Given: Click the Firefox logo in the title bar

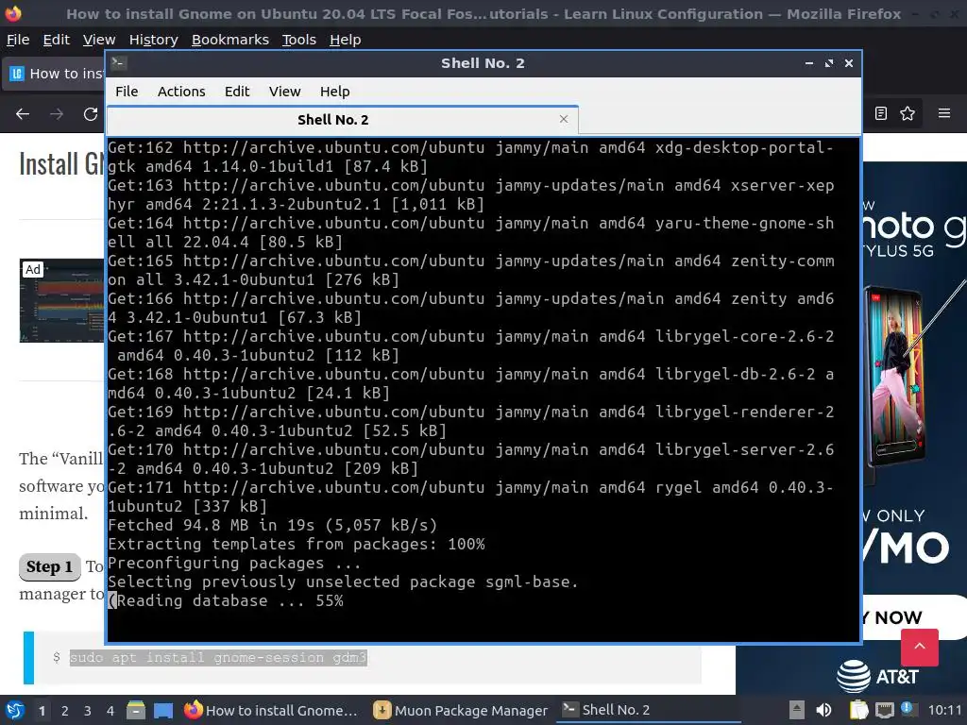Looking at the screenshot, I should point(13,13).
